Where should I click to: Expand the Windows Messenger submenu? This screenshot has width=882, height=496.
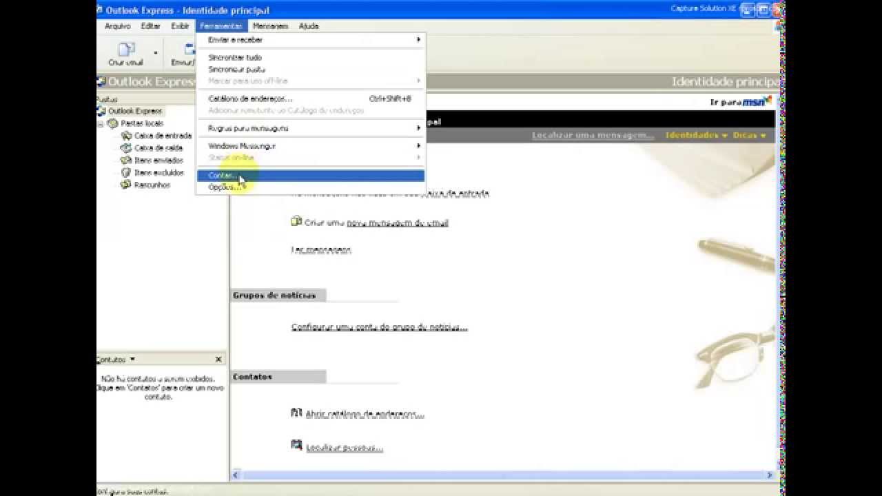coord(311,146)
